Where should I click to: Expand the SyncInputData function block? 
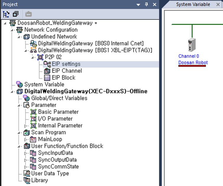26,153
